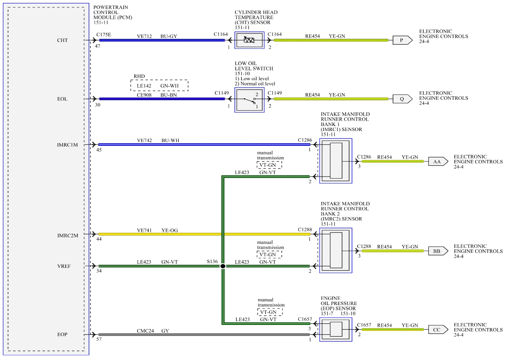Viewport: 505px width, 358px height.
Task: Click the EOP pin label in PCM
Action: pos(63,334)
